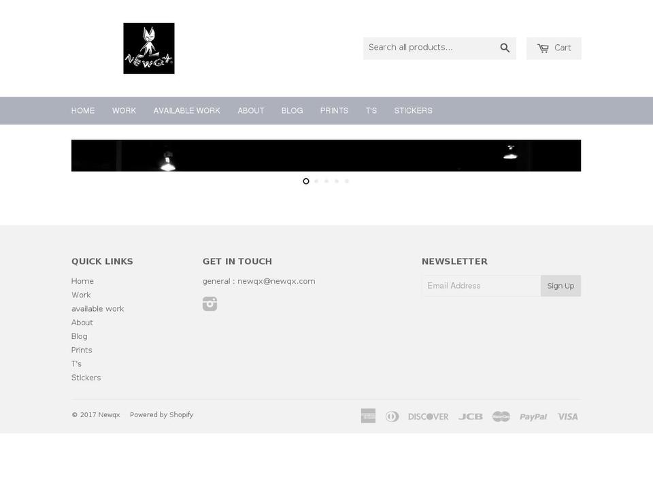Open the shopping Cart button
The image size is (653, 490).
pos(554,48)
